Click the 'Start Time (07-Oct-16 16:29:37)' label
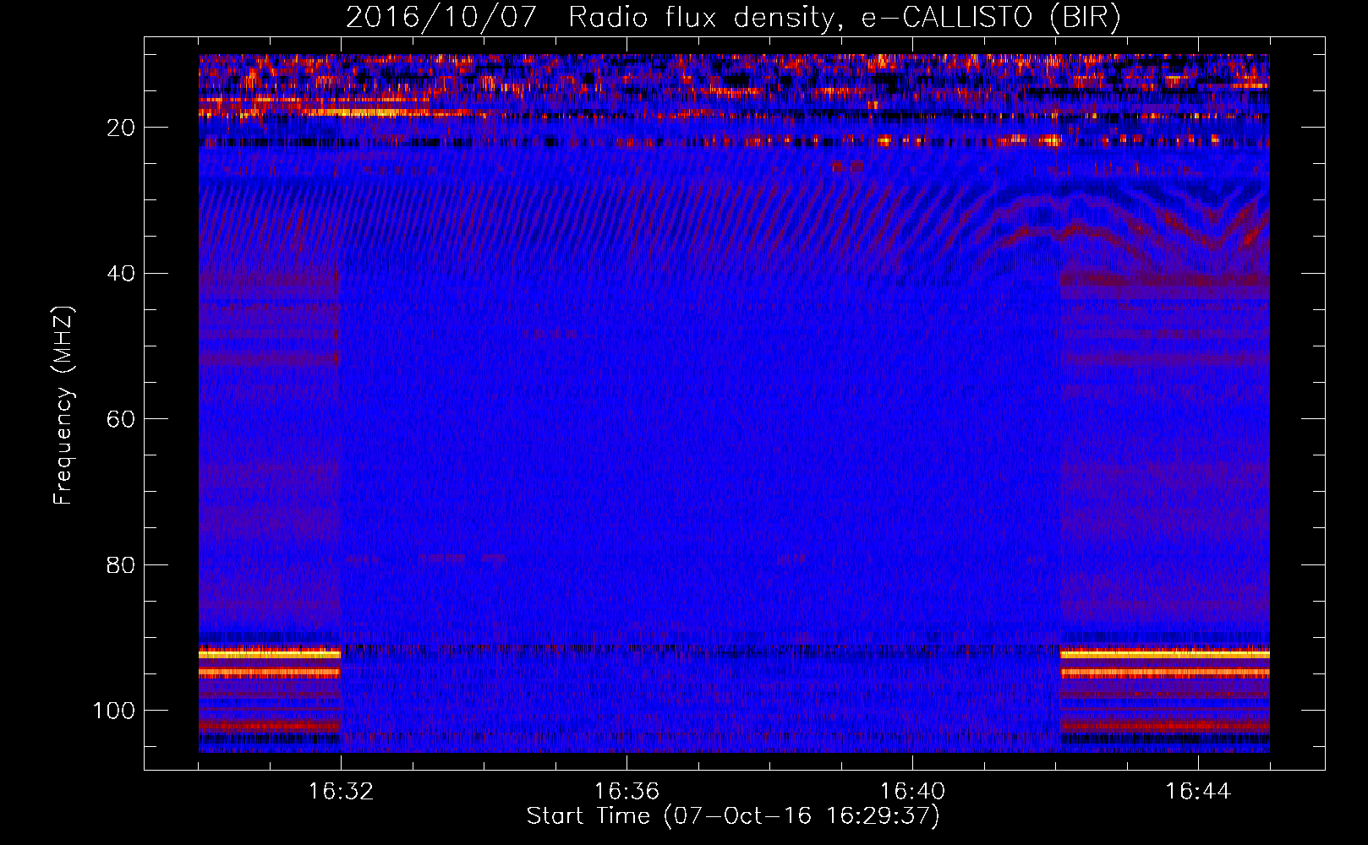The height and width of the screenshot is (845, 1368). click(x=733, y=816)
